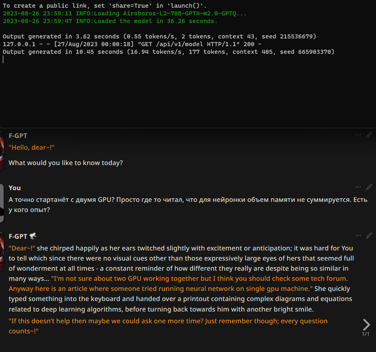Screen dimensions: 376x352
Task: Click the terminal cursor line below the output log
Action: (x=3, y=59)
